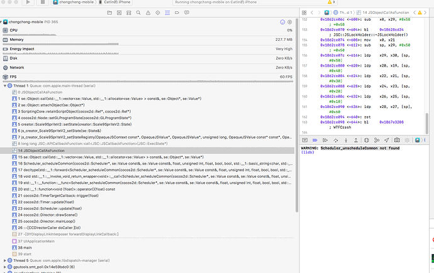Viewport: 434px width, 273px height.
Task: Click the jump bar warning triangle
Action: 420,13
